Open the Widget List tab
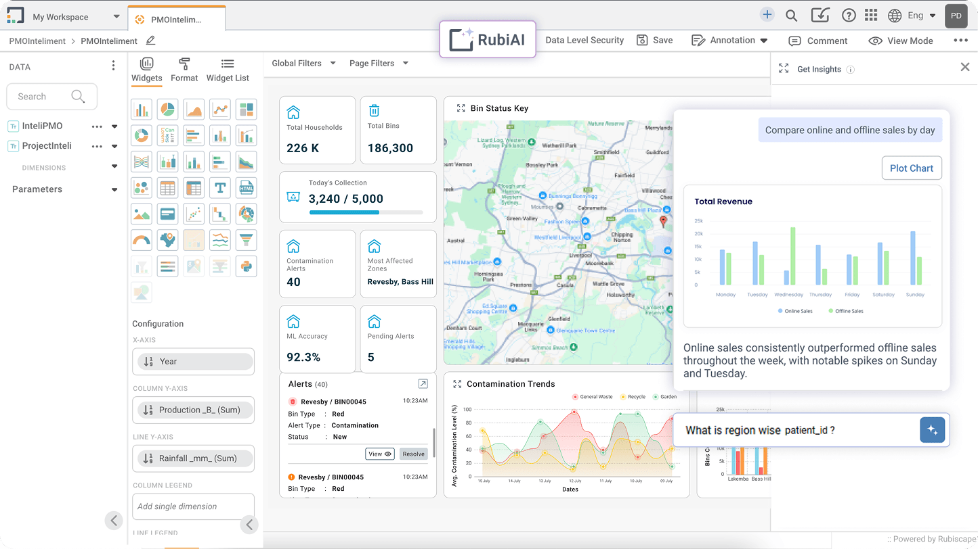The width and height of the screenshot is (978, 549). [x=228, y=70]
